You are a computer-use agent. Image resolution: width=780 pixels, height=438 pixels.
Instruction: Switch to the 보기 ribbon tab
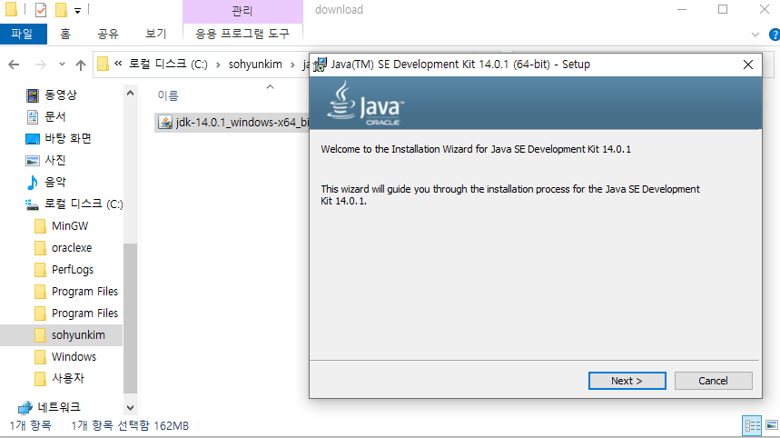[155, 34]
